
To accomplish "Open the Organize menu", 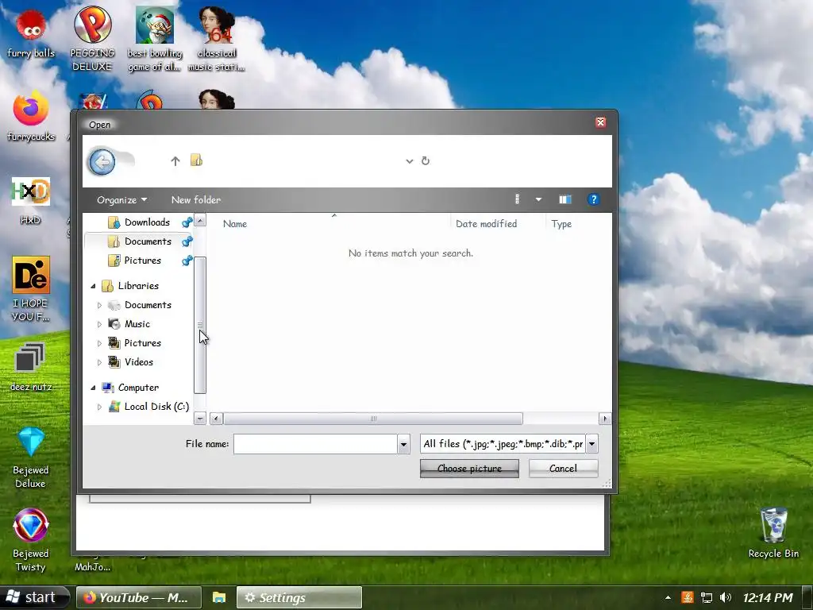I will 121,199.
